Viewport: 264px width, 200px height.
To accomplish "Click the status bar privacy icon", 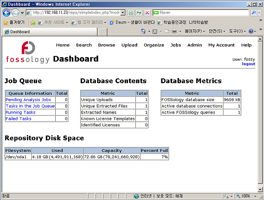I will (227, 196).
